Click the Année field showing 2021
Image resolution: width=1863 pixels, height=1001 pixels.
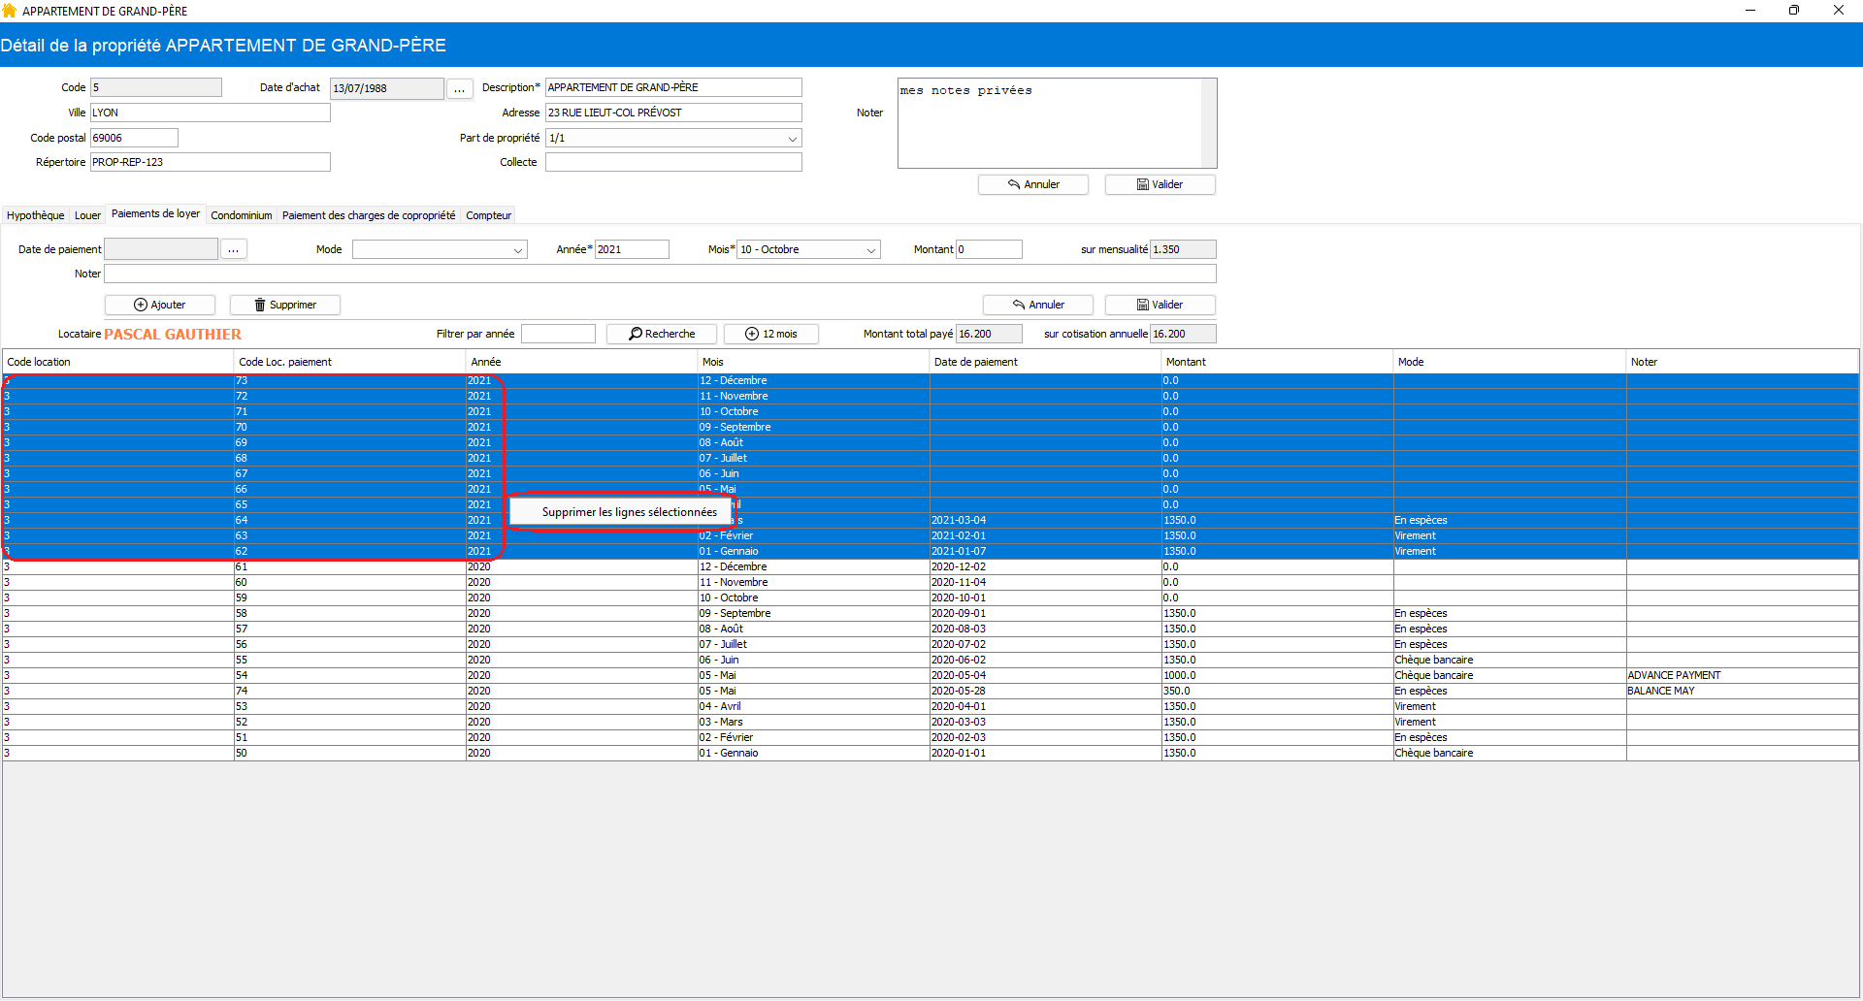[x=632, y=249]
